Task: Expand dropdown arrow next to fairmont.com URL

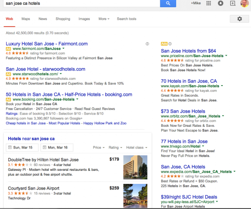Action: [x=63, y=48]
